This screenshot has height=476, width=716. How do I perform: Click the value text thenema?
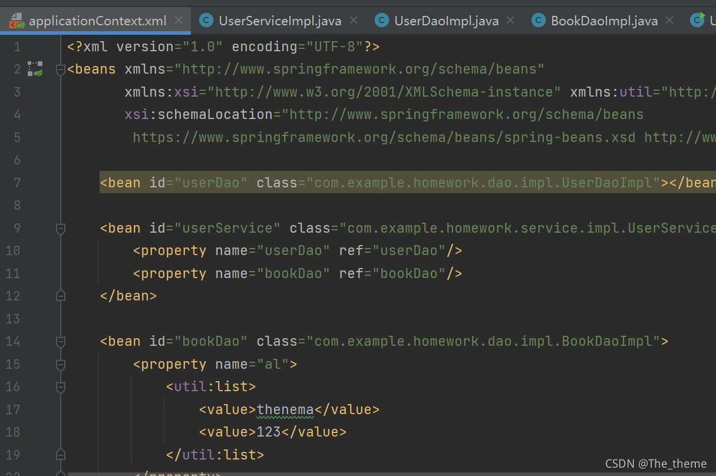pos(285,409)
